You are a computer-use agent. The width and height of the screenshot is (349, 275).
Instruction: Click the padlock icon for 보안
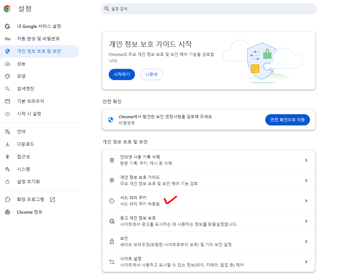(x=112, y=241)
